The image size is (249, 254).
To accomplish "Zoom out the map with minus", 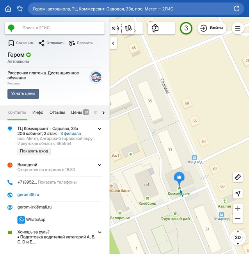I will (x=238, y=218).
